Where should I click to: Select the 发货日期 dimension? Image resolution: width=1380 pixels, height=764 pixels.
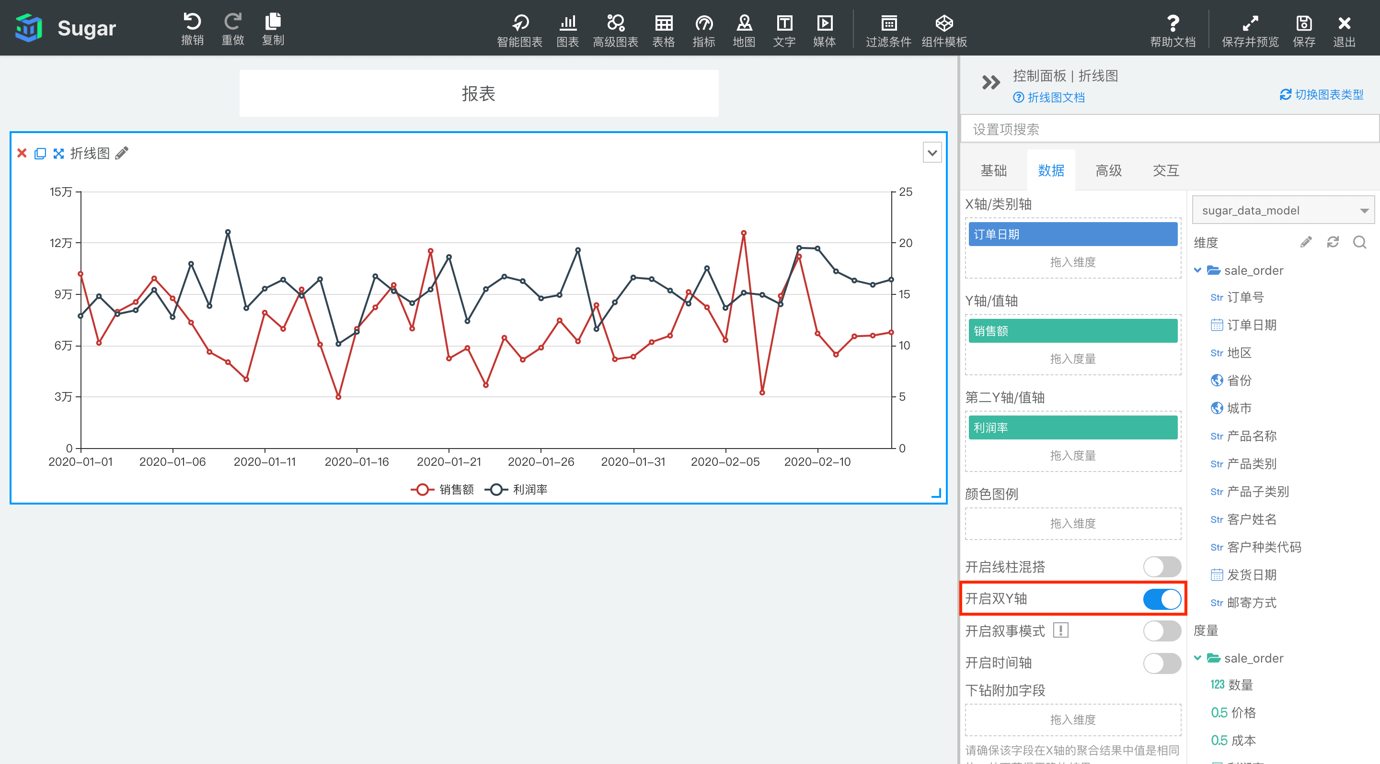click(1243, 574)
